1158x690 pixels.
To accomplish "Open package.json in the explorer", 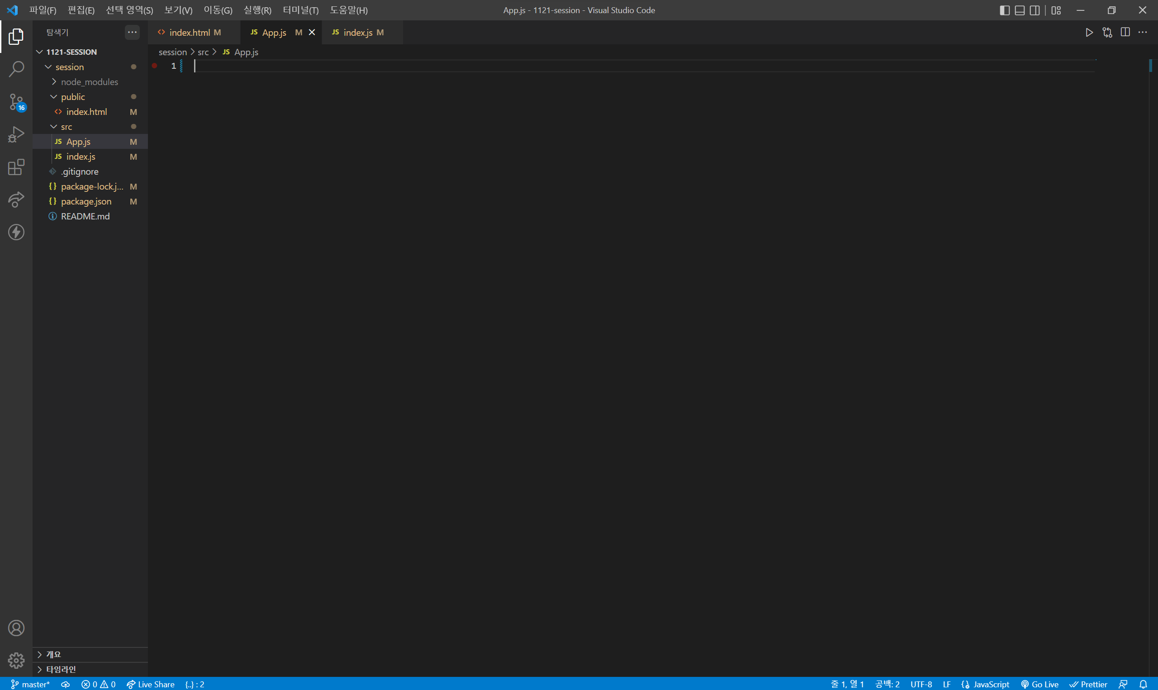I will click(86, 201).
